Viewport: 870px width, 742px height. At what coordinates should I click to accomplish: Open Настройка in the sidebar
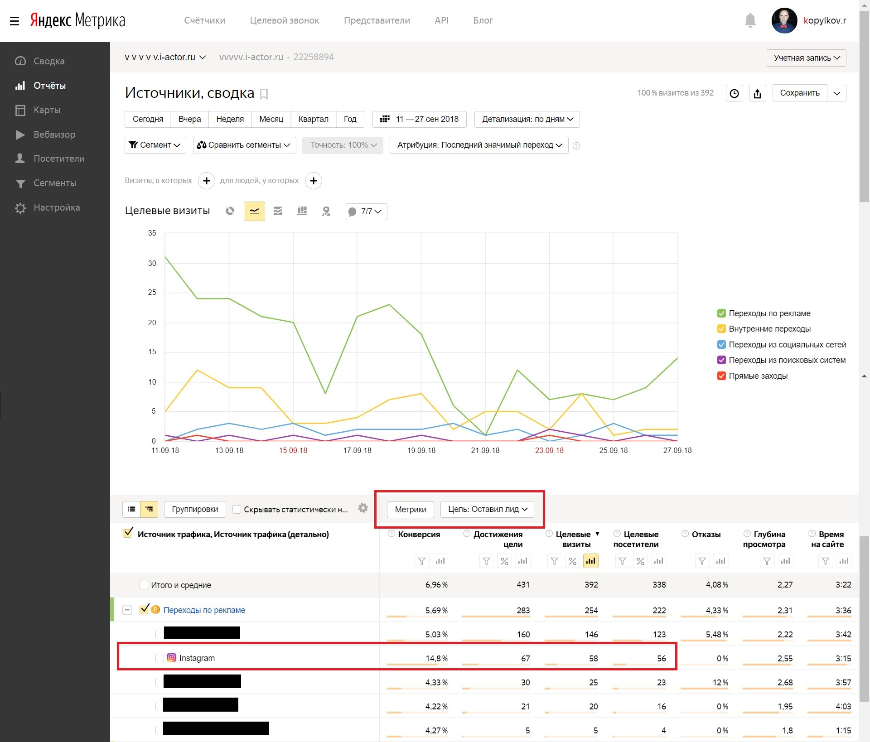[57, 207]
